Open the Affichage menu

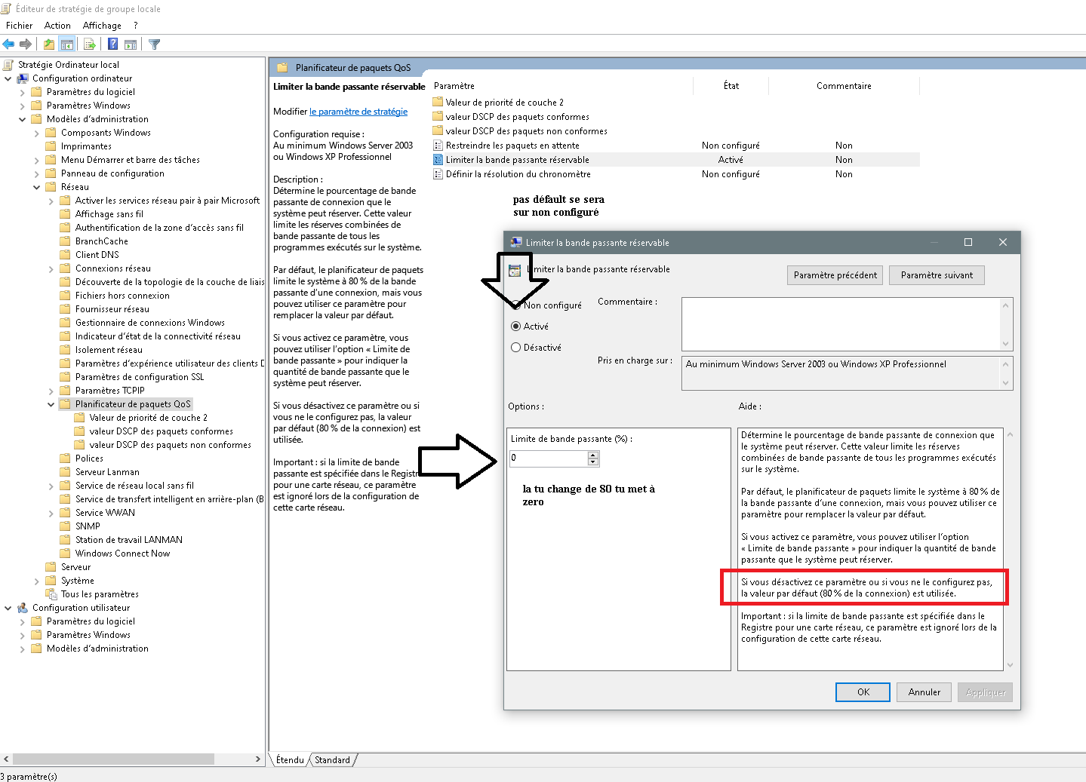click(102, 26)
